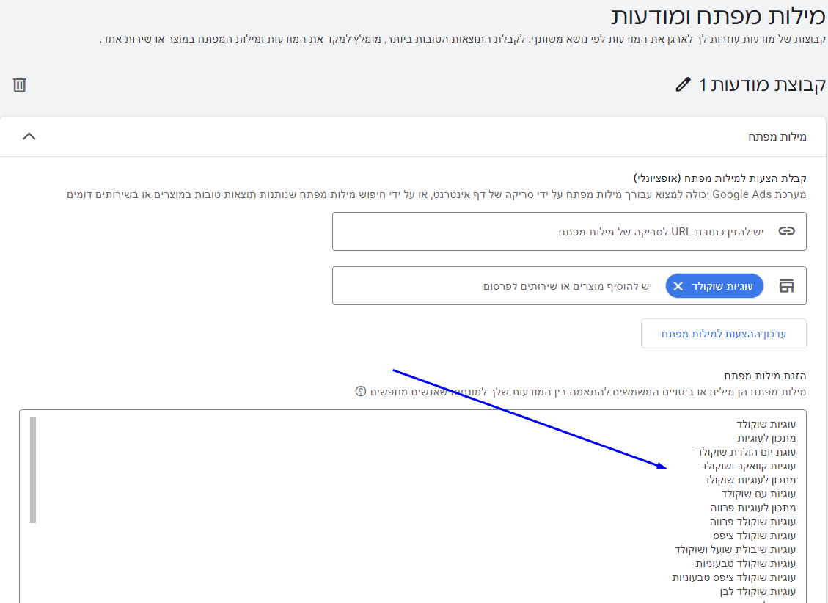The width and height of the screenshot is (828, 603).
Task: Click keyword line עוגיות שיבולת שועל ושוקולד
Action: [735, 549]
